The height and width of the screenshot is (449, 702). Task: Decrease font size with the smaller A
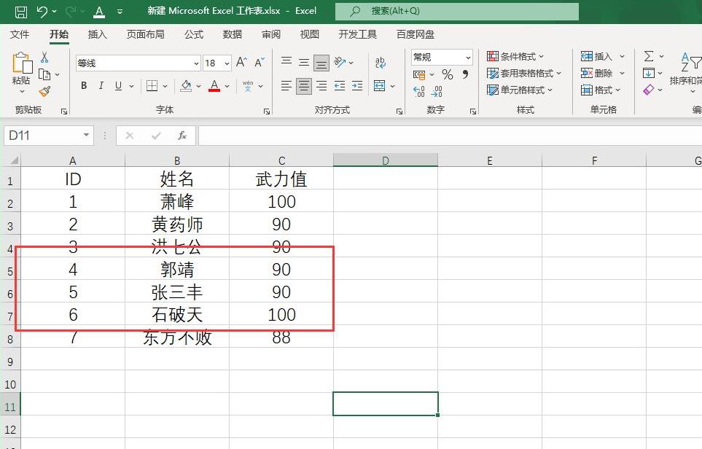(x=260, y=62)
